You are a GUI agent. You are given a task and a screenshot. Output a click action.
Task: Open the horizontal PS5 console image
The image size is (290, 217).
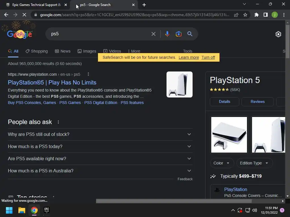pos(229,135)
